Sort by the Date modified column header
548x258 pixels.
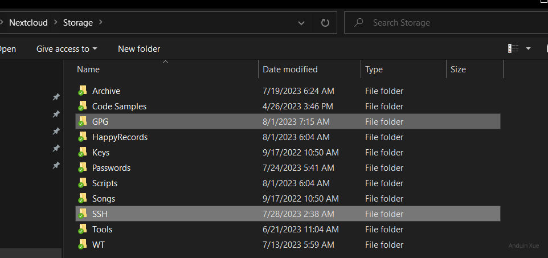coord(290,69)
